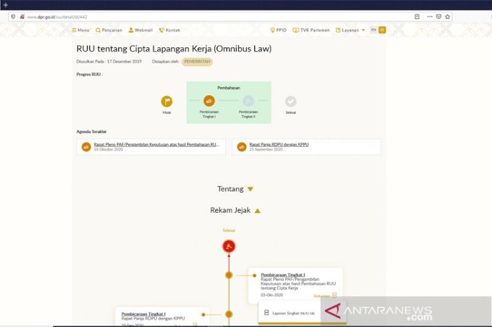Select the Pembicaraan Tingkat II progress icon
The image size is (492, 327).
coord(248,101)
